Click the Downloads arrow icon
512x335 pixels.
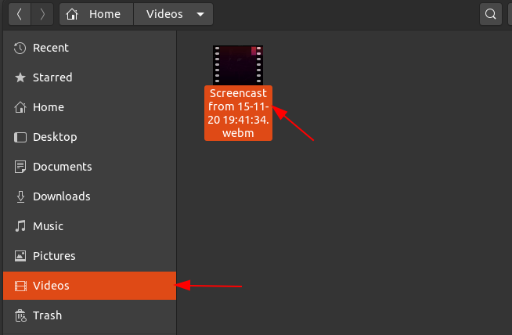click(20, 196)
